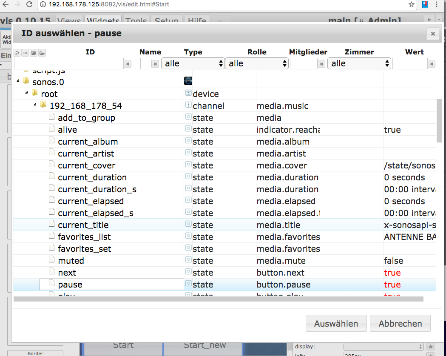Open the display property dropdown behind the dialog

pos(384,347)
